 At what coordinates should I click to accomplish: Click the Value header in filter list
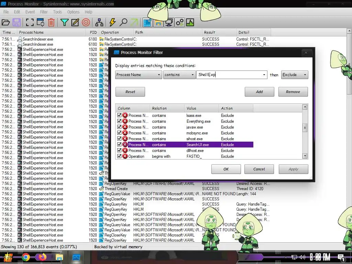(201, 108)
